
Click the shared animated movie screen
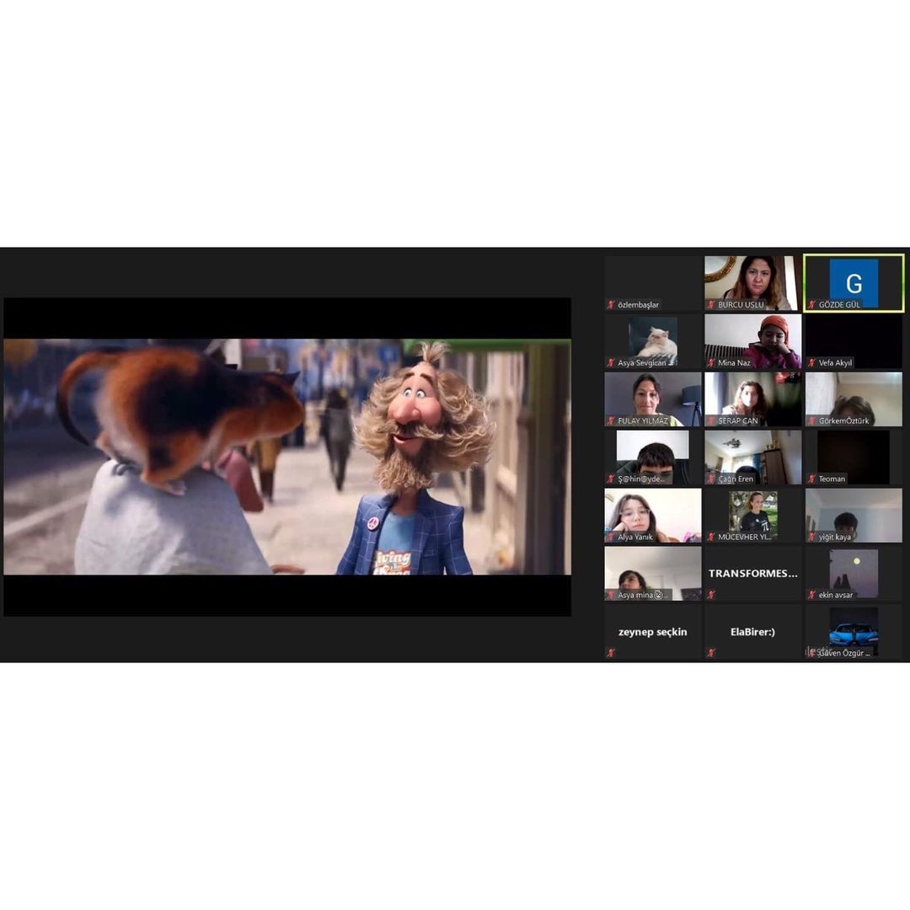click(x=287, y=457)
